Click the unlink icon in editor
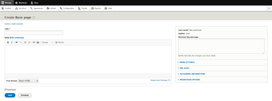Viewport: 272px width, 101px height. [20, 42]
